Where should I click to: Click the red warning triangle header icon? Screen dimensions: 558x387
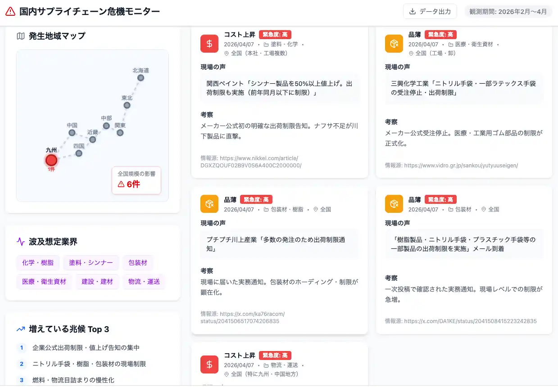10,12
